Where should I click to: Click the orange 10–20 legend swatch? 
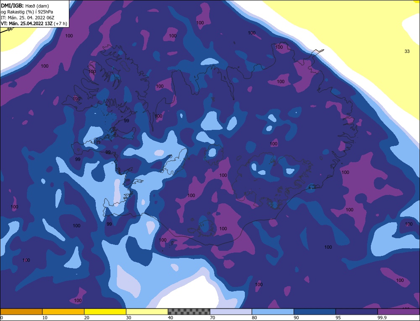(x=63, y=312)
